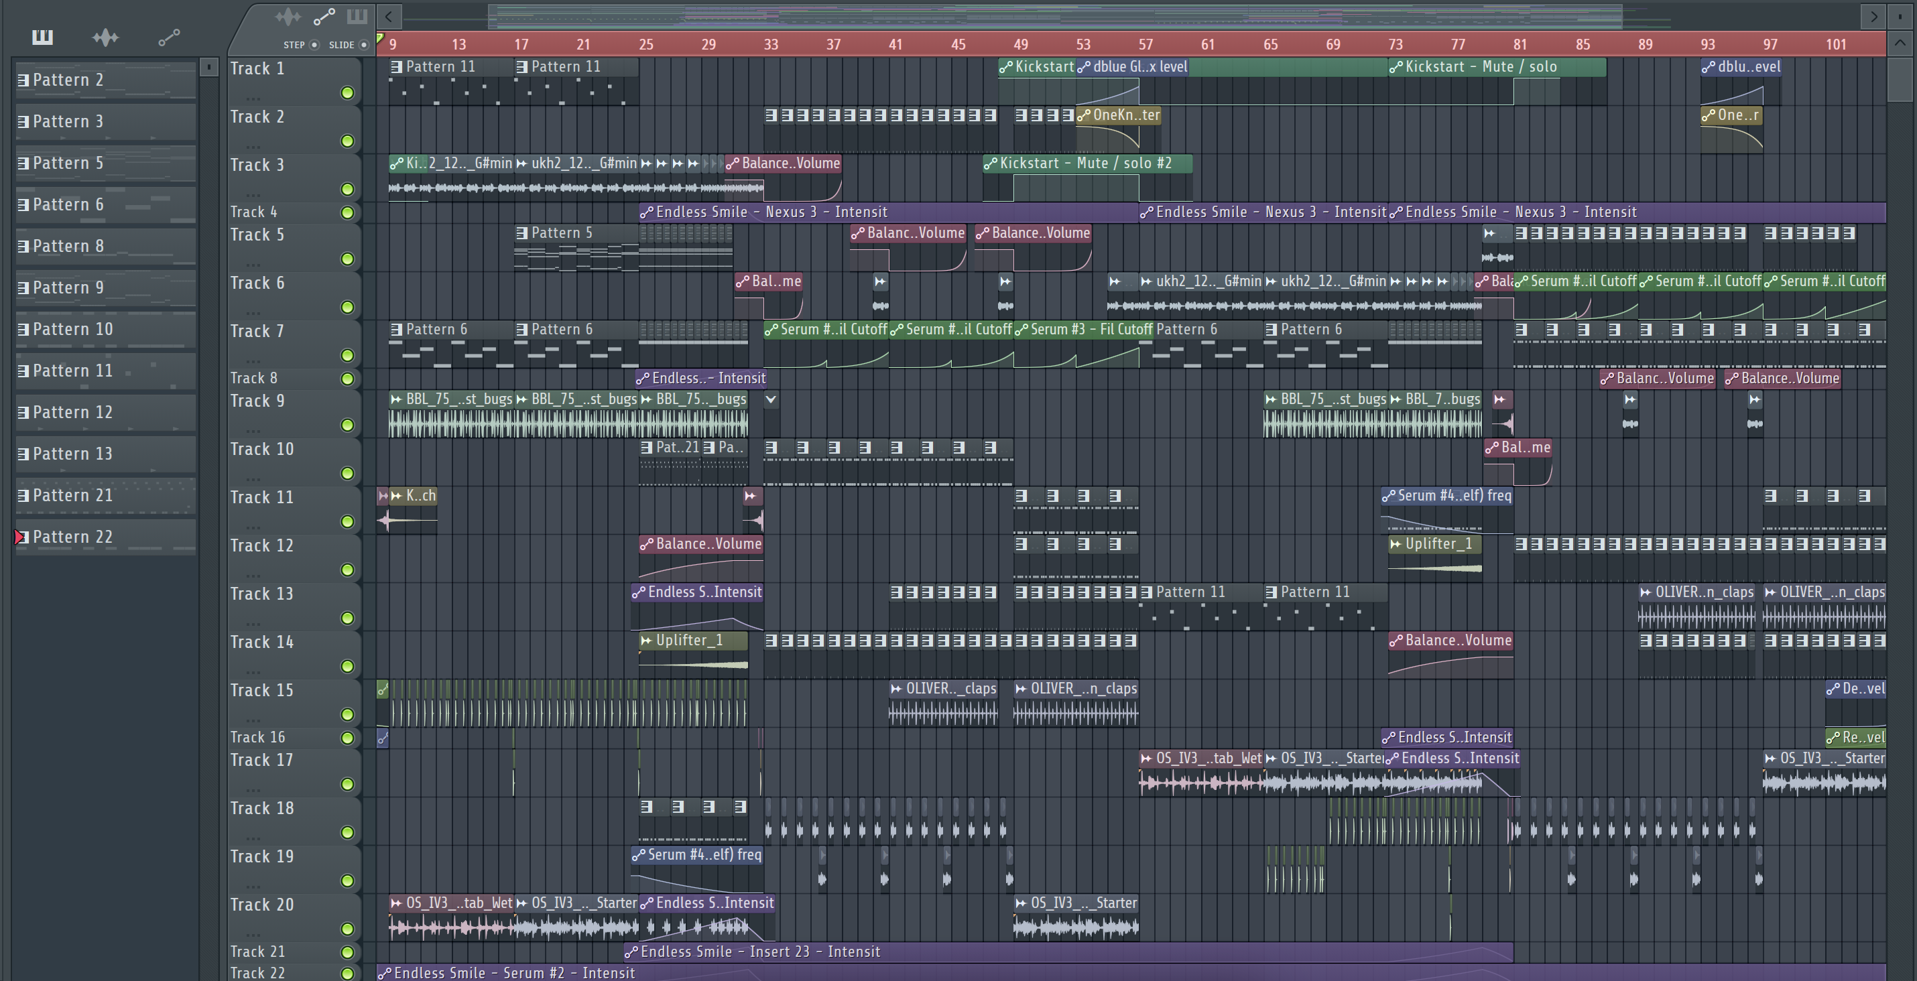Show patterns in the picker panel

pyautogui.click(x=42, y=36)
